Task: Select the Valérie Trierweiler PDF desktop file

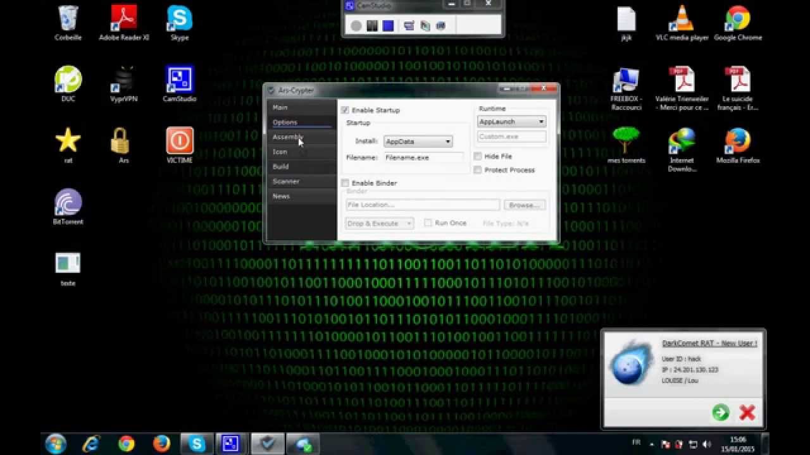Action: coord(682,88)
